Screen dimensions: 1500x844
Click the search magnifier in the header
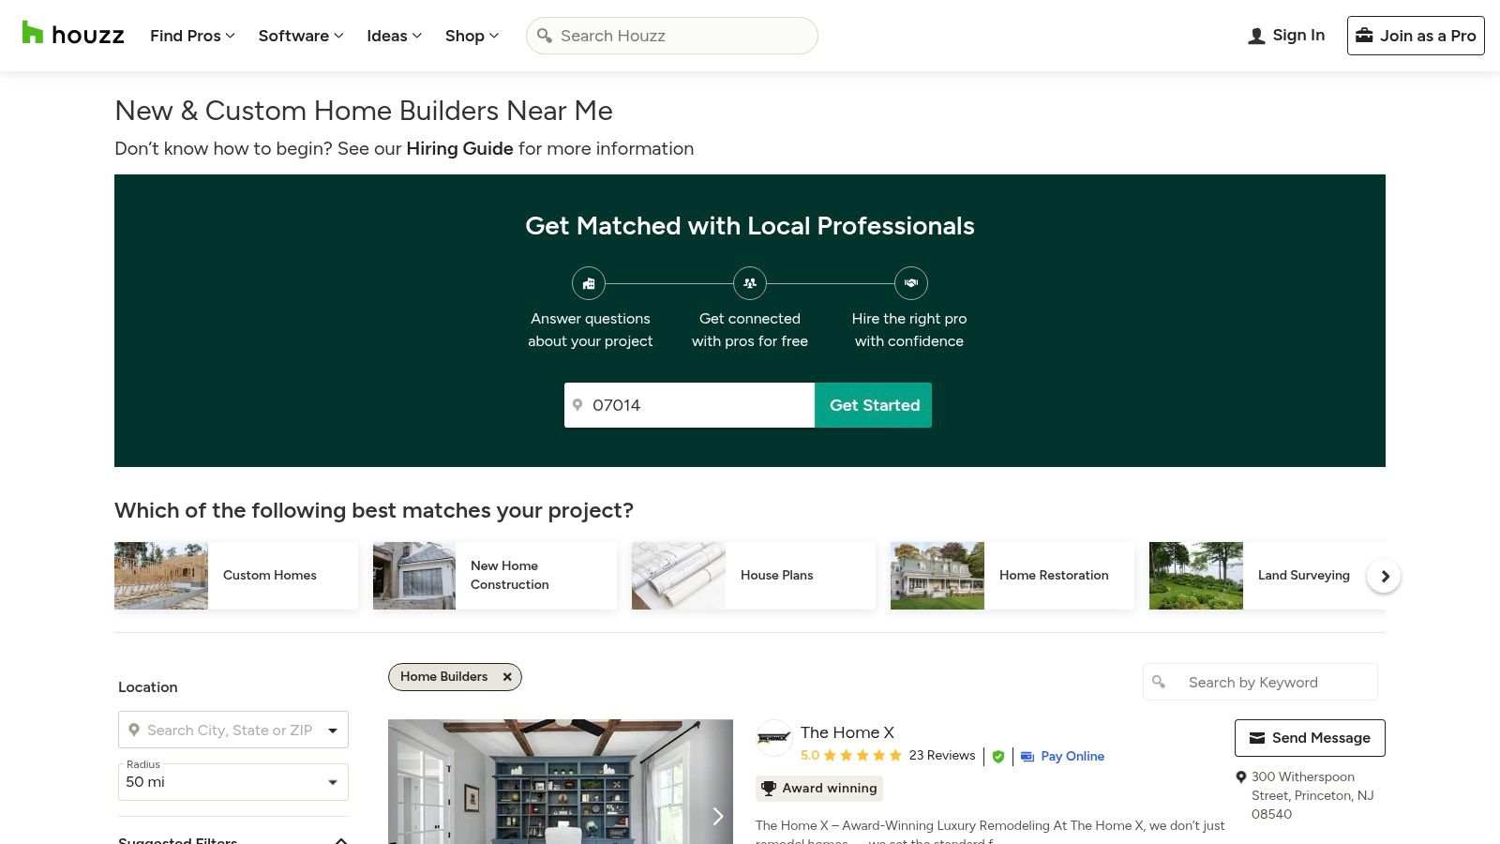pyautogui.click(x=545, y=36)
